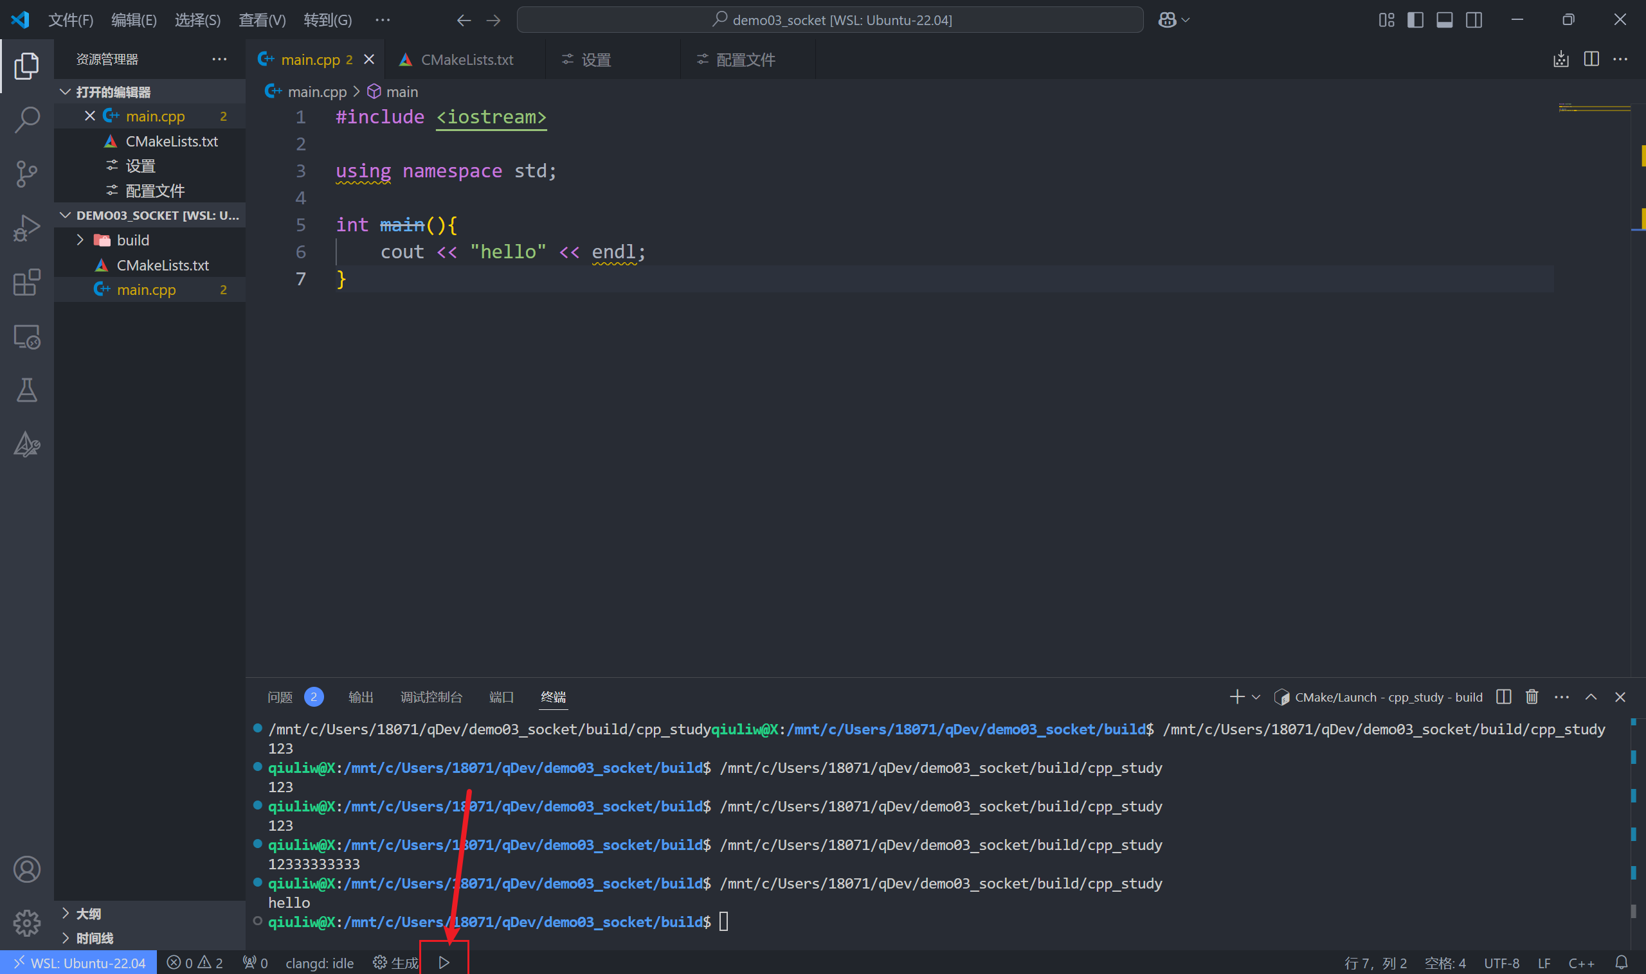Open the Testing flask view

click(27, 391)
